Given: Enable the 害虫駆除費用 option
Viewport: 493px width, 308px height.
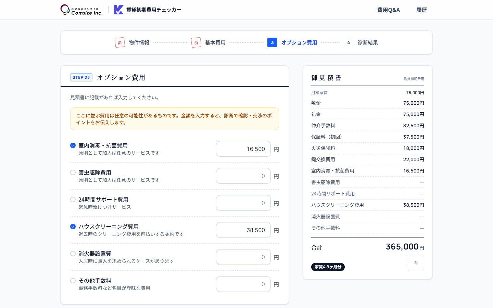Looking at the screenshot, I should click(73, 172).
